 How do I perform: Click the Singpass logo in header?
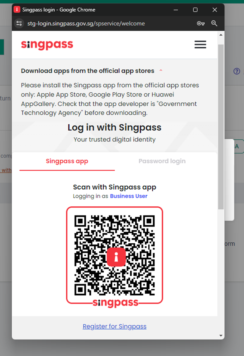[47, 45]
